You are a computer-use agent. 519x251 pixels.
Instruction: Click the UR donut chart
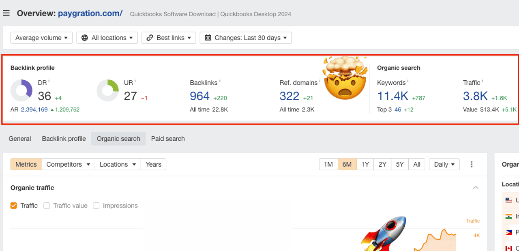(x=108, y=90)
